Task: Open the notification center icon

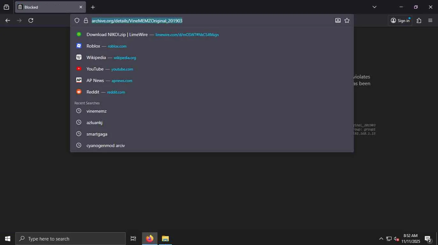Action: click(428, 239)
